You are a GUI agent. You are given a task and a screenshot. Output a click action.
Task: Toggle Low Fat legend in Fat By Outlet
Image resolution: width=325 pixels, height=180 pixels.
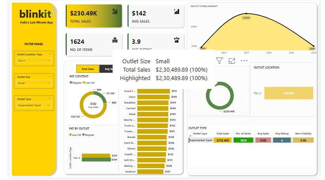click(x=75, y=135)
